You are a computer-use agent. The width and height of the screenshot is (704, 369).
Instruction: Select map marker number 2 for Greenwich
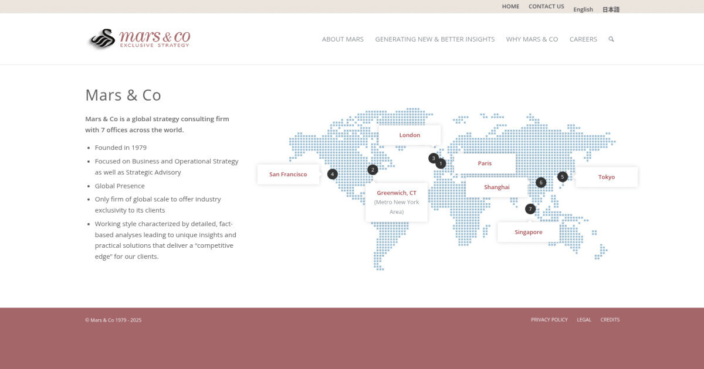click(373, 170)
